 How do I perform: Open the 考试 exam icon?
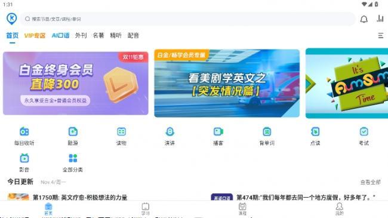364,131
